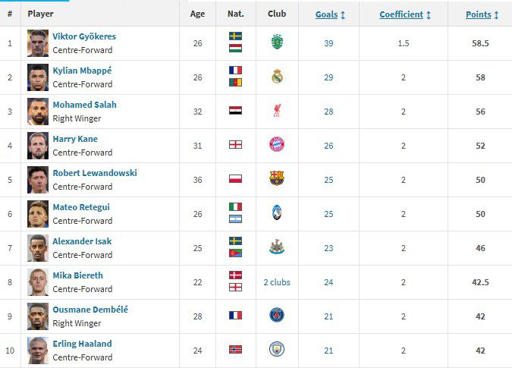The height and width of the screenshot is (368, 512).
Task: Click Erling Haaland's portrait thumbnail
Action: pos(38,350)
